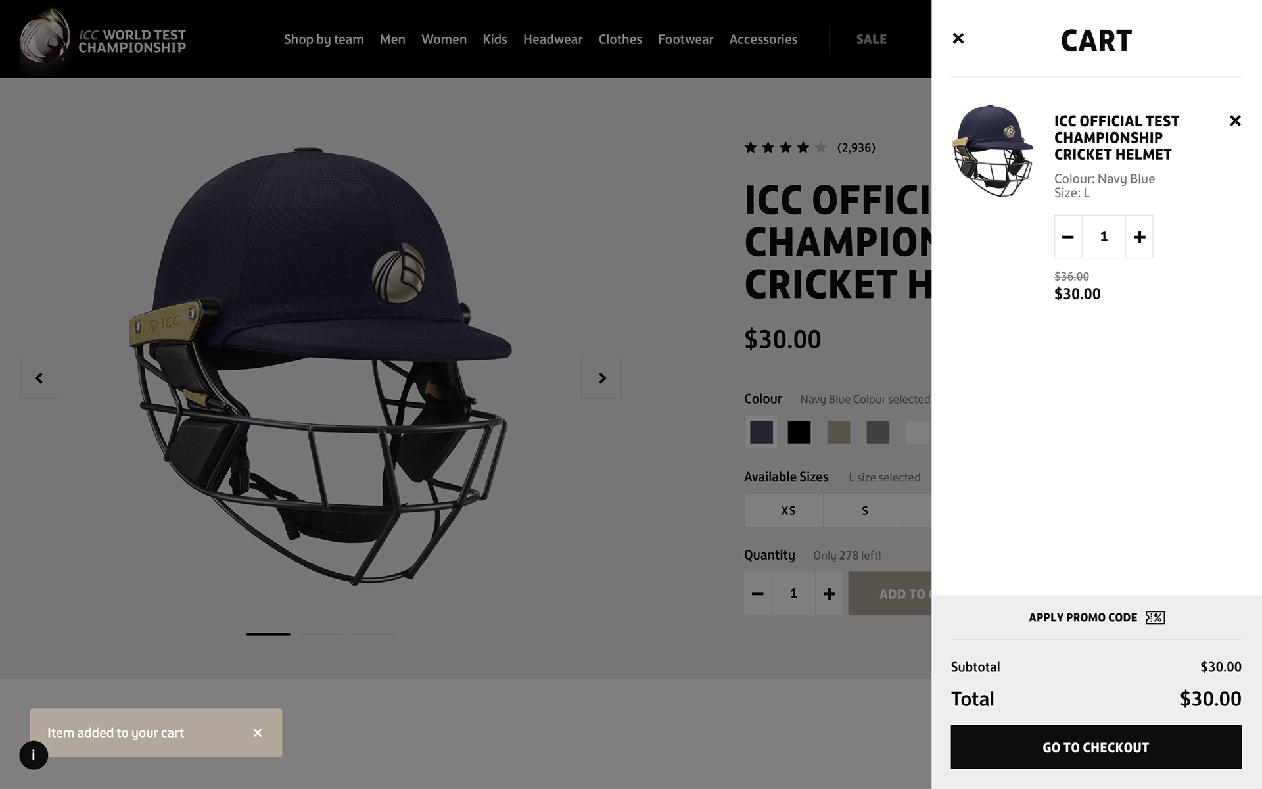Increase product page quantity with plus
The image size is (1262, 789).
829,594
